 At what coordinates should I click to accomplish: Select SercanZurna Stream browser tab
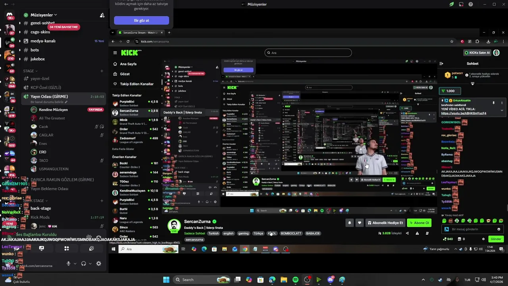point(140,33)
